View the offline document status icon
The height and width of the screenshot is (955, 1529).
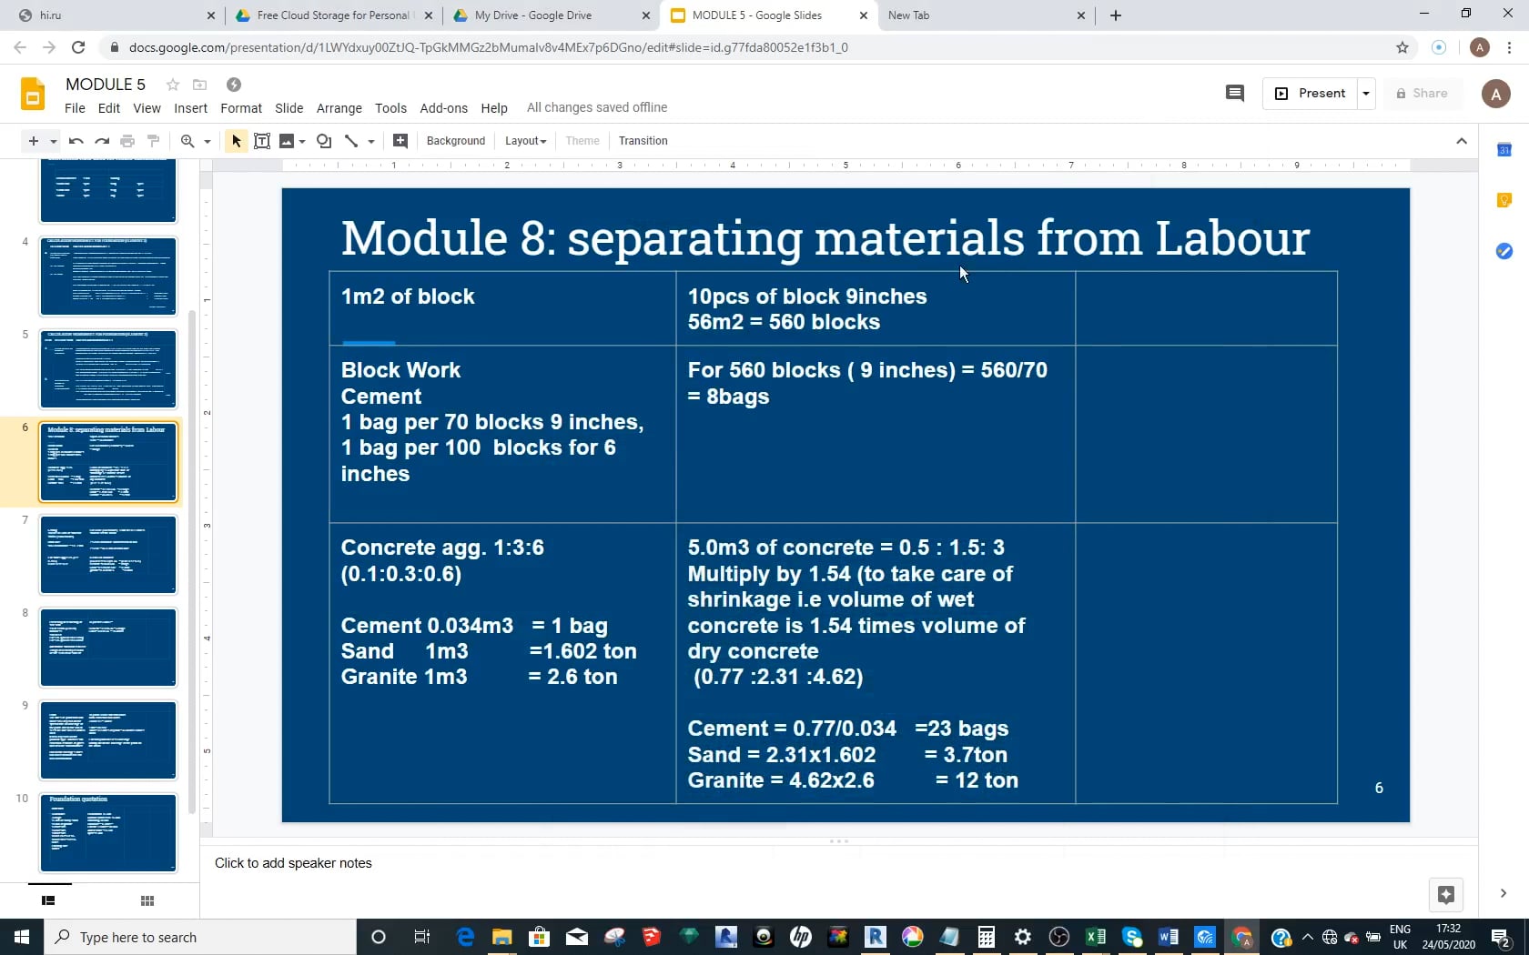pos(234,85)
